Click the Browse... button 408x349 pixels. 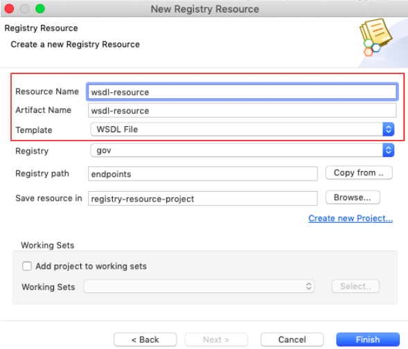(x=353, y=197)
